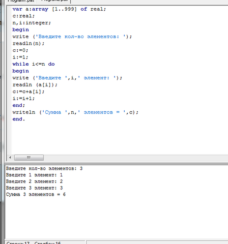
Task: Click the 'Столбец: 16' status bar field
Action: click(47, 242)
